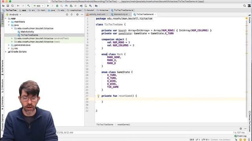Click the Sync with file system icon

(x=12, y=6)
